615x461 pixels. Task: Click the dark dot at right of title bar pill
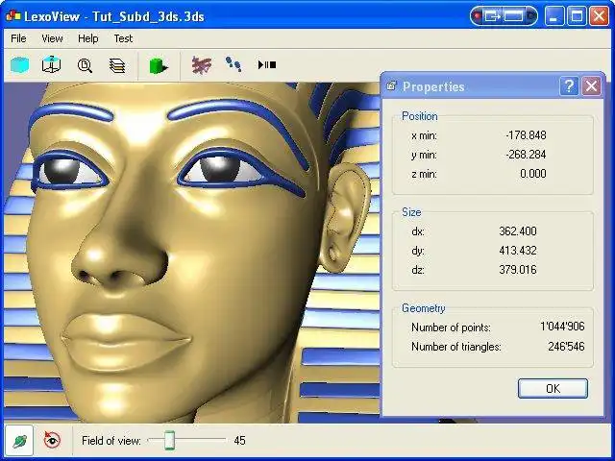[x=531, y=16]
